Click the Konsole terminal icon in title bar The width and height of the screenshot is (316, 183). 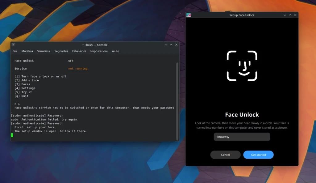[x=13, y=45]
